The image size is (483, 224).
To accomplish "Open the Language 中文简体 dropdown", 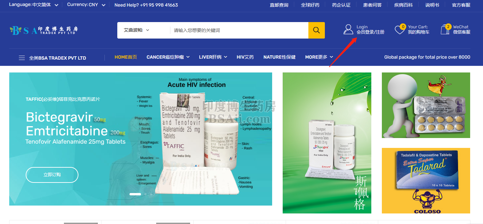I will click(34, 5).
